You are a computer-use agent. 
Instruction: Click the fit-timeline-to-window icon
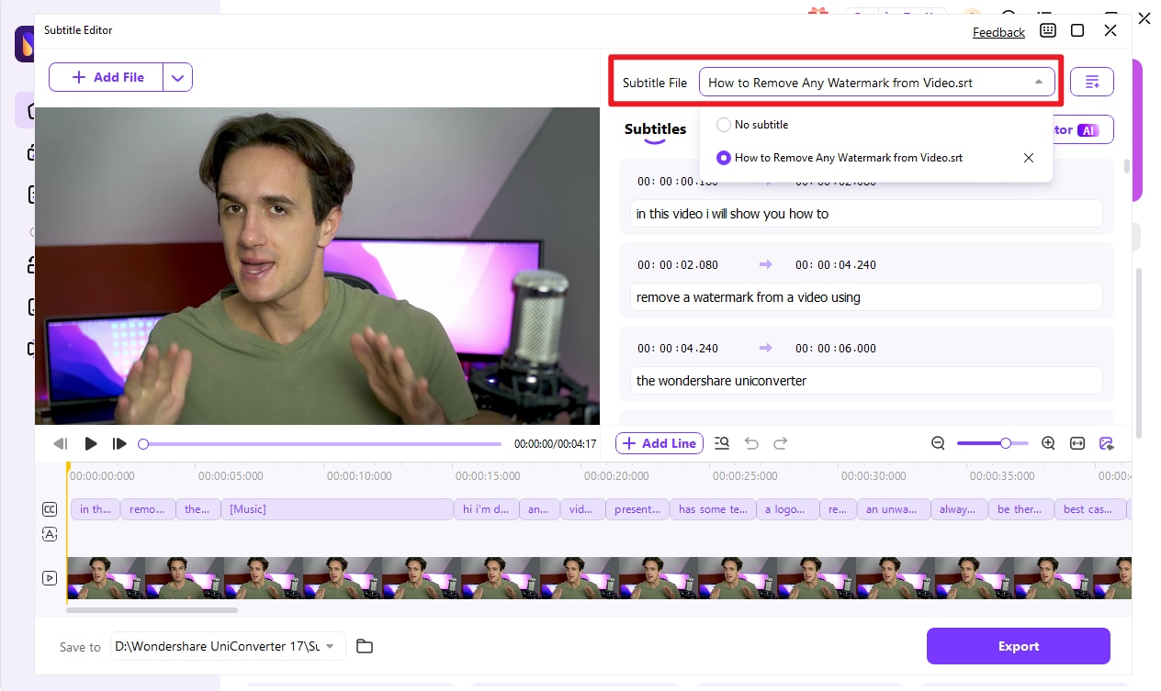(x=1076, y=443)
